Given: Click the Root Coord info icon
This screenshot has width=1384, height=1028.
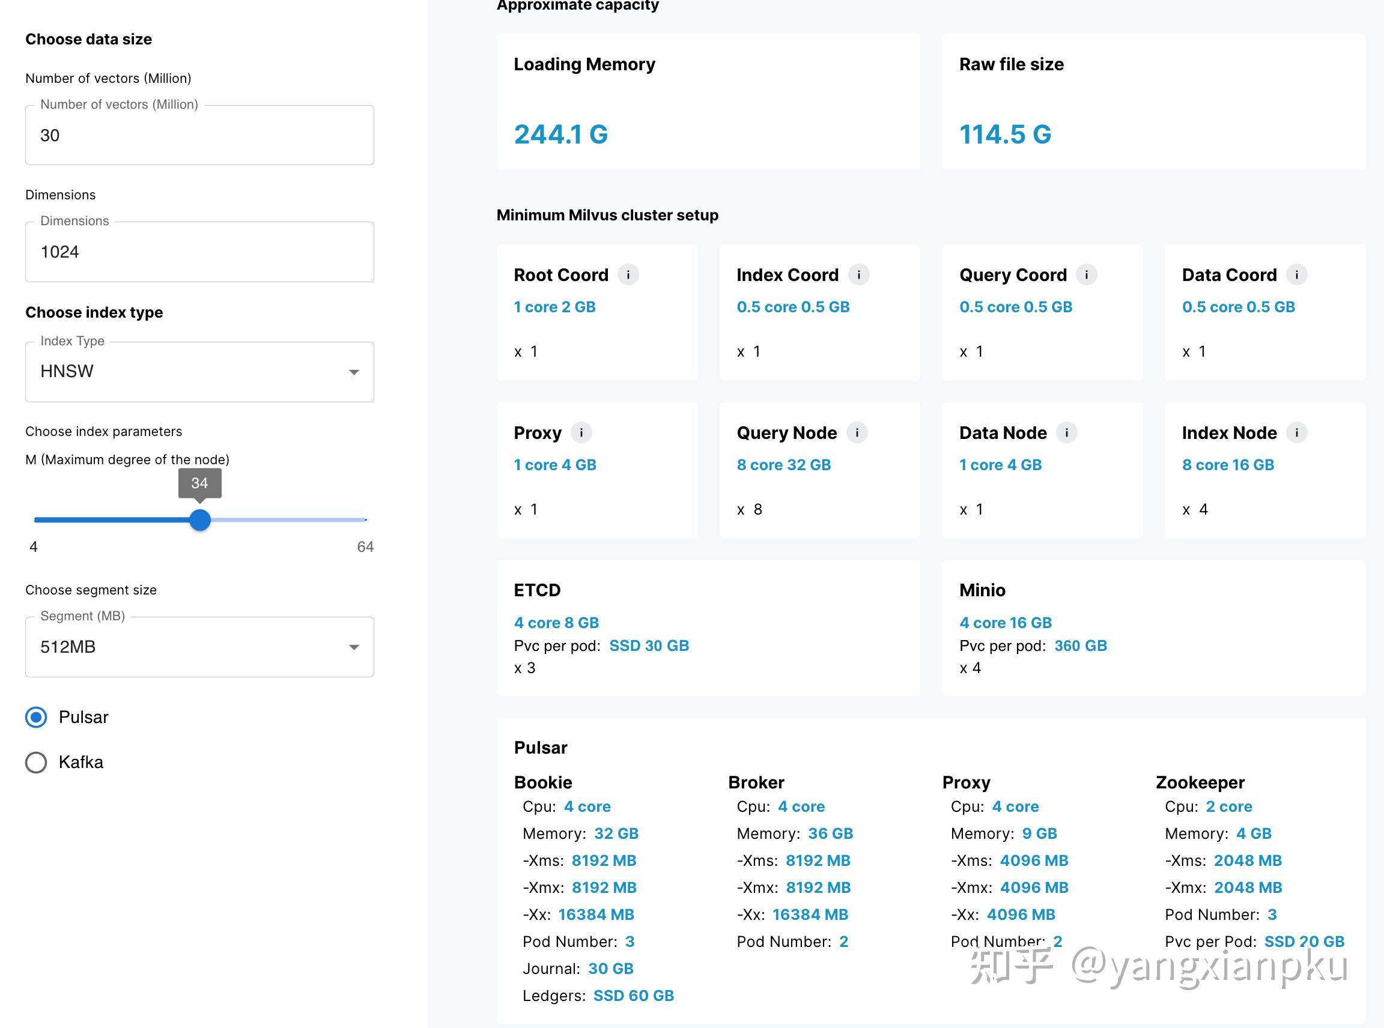Looking at the screenshot, I should pos(628,274).
